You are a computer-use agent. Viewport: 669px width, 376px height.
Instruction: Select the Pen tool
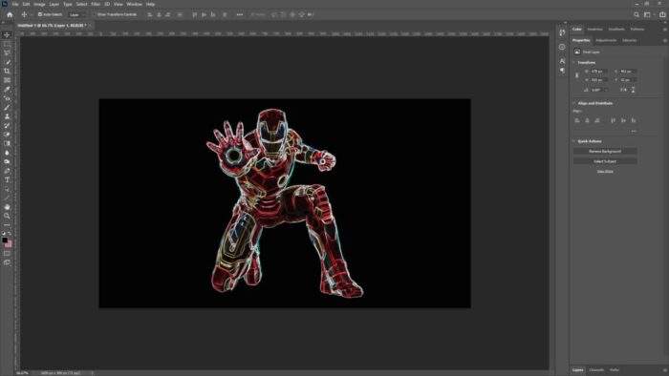pyautogui.click(x=7, y=171)
